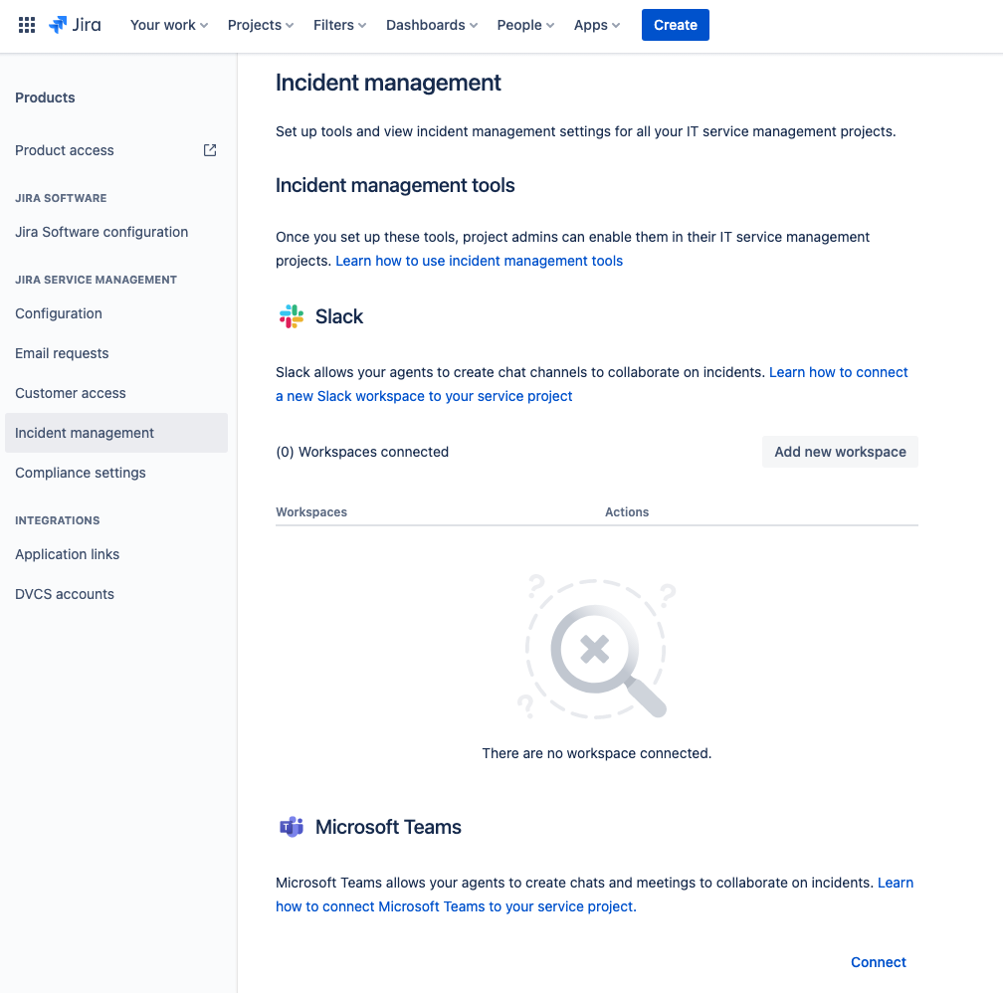Click the Jira logo
This screenshot has width=1003, height=993.
tap(75, 25)
